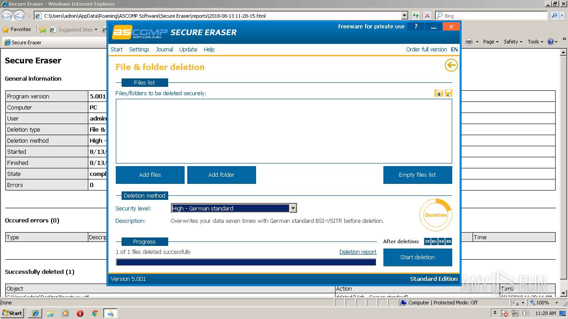The width and height of the screenshot is (568, 319).
Task: Open the Favorites button in IE
Action: click(x=17, y=29)
